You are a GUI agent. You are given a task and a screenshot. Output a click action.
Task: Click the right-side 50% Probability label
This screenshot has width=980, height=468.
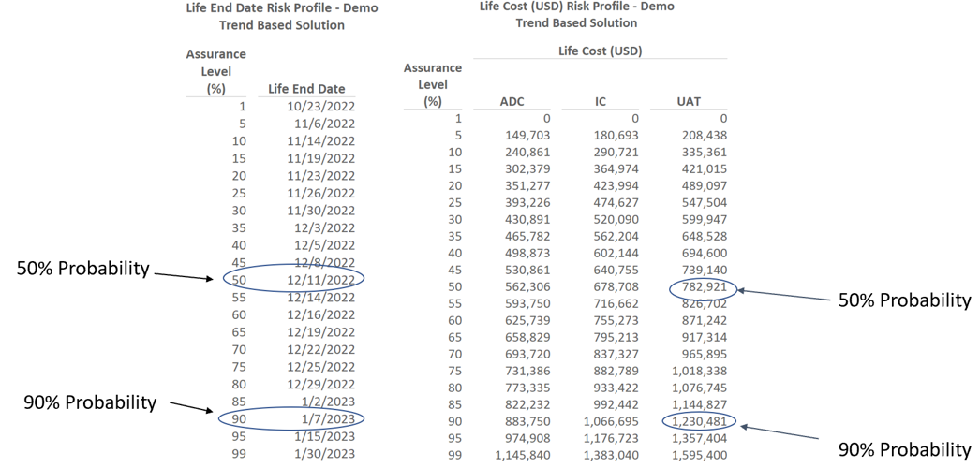point(904,300)
